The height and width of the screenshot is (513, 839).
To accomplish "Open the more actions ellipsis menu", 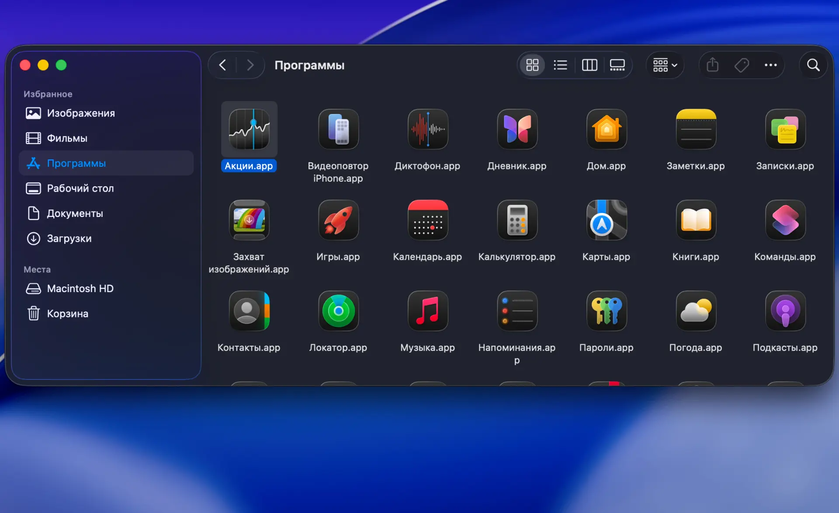I will [770, 65].
